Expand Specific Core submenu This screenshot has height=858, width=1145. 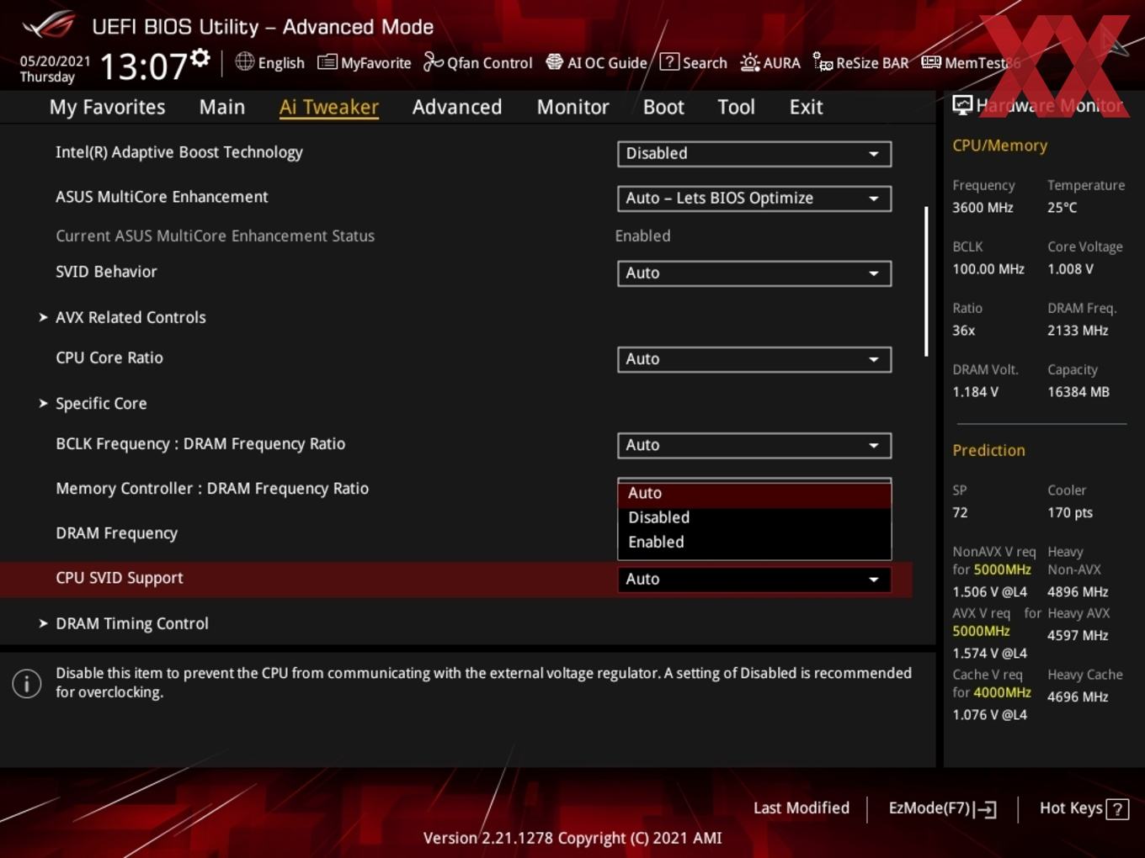101,404
